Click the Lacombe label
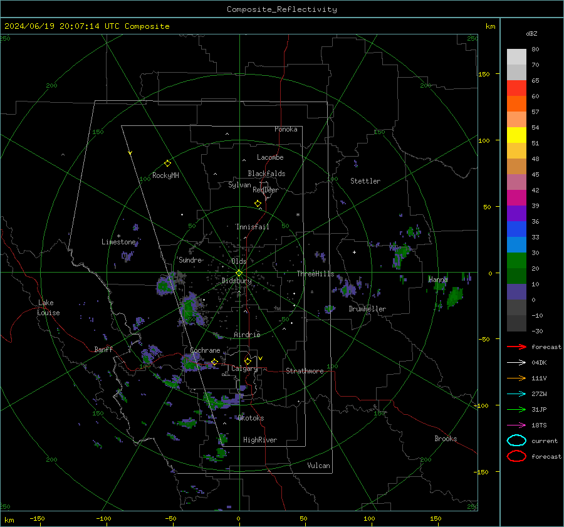564x527 pixels. pyautogui.click(x=270, y=157)
